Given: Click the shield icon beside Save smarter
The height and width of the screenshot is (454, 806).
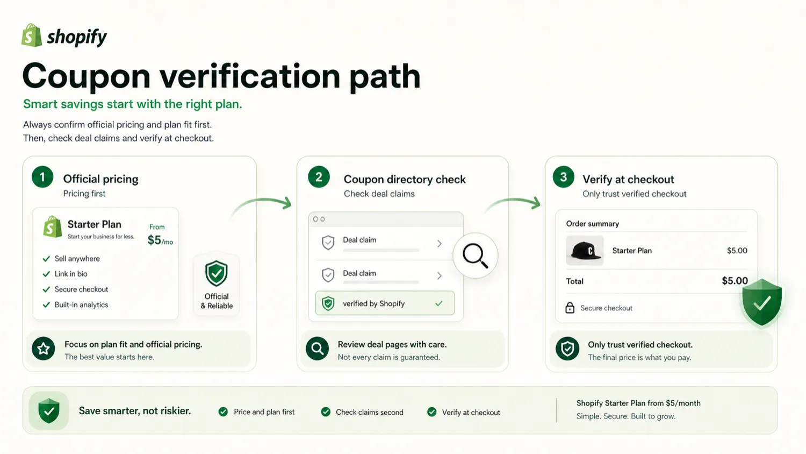Looking at the screenshot, I should pyautogui.click(x=49, y=411).
